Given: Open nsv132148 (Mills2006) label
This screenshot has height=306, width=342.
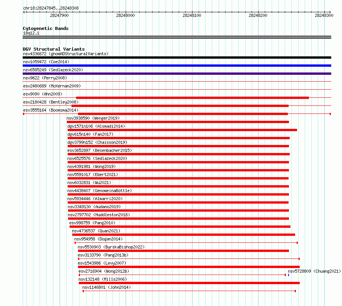Looking at the screenshot, I should click(x=103, y=279).
